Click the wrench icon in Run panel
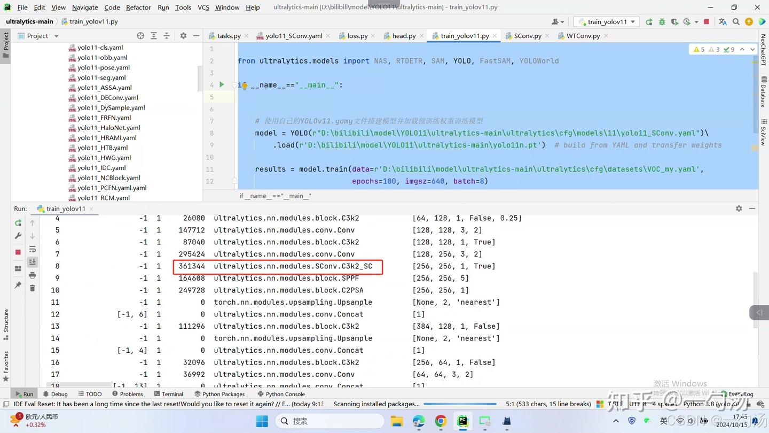This screenshot has width=769, height=433. click(x=18, y=236)
